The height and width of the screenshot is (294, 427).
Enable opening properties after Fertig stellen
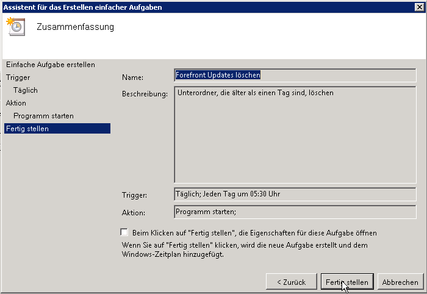click(124, 232)
